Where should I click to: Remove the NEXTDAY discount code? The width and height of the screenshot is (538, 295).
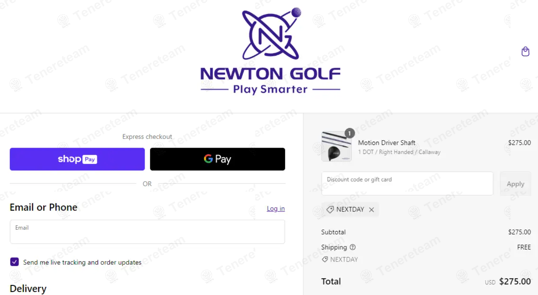pos(371,210)
